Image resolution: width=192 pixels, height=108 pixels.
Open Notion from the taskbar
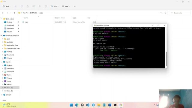tap(82, 105)
